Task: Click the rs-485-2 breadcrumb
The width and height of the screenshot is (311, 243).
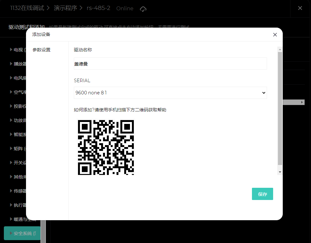Action: 99,8
